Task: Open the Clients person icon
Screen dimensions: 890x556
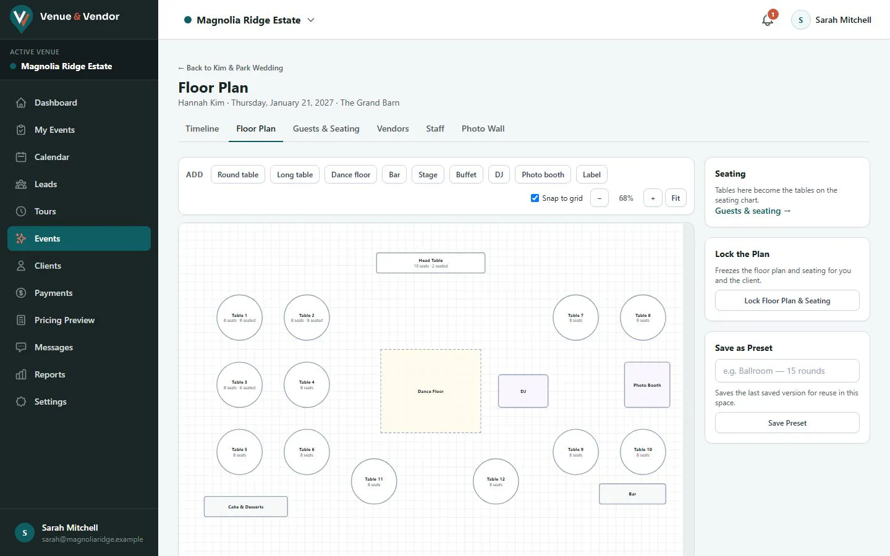Action: click(21, 266)
